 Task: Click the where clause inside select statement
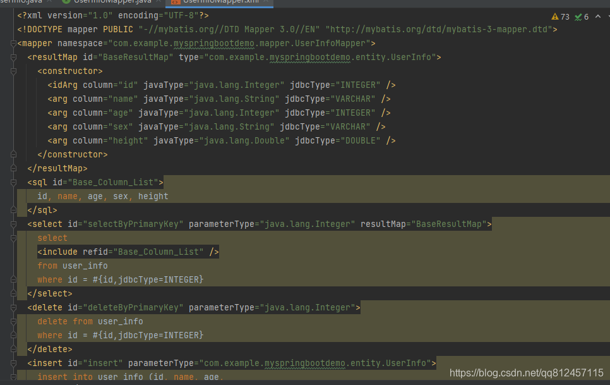[120, 280]
